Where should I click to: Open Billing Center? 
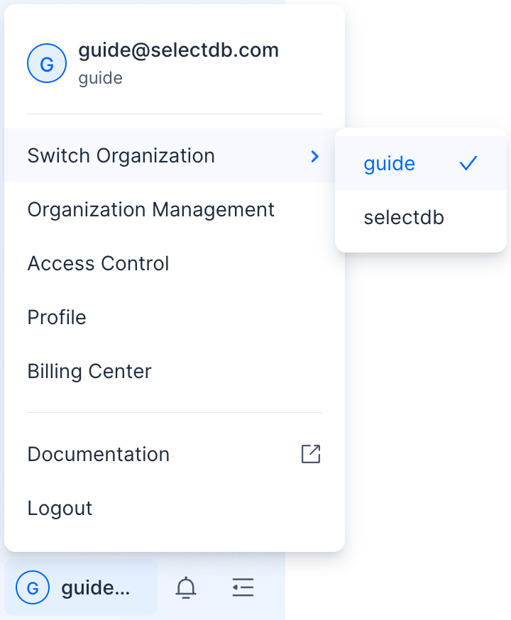click(x=89, y=371)
